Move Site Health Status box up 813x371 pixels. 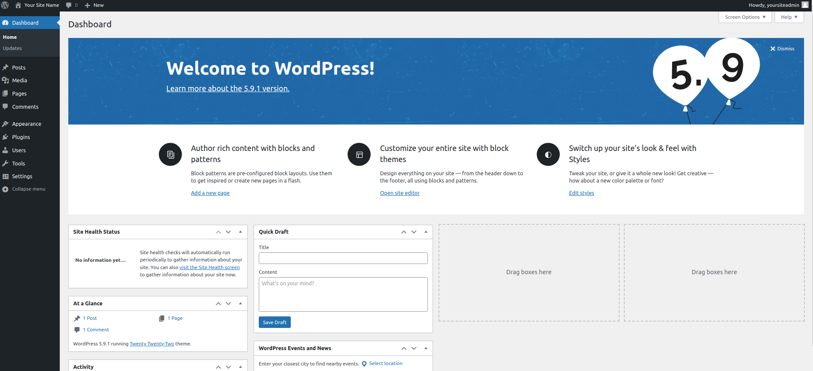(218, 232)
